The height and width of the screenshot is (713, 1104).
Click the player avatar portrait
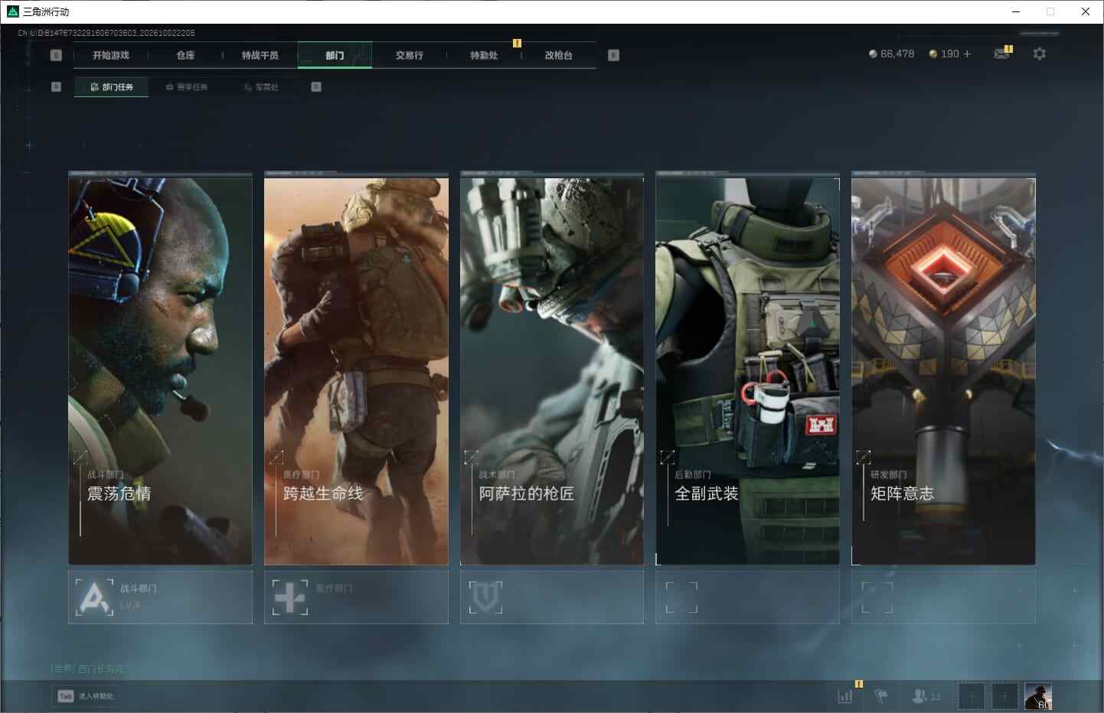1038,696
